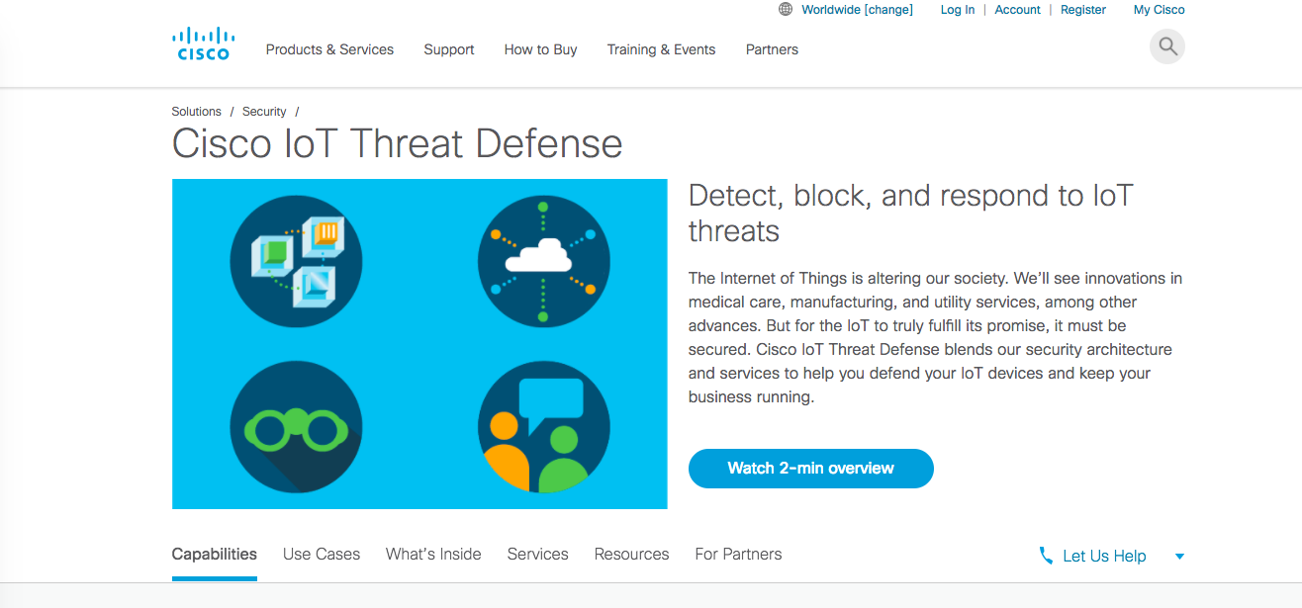Click the Worldwide [change] link
Screen dimensions: 1302x608
coord(857,10)
